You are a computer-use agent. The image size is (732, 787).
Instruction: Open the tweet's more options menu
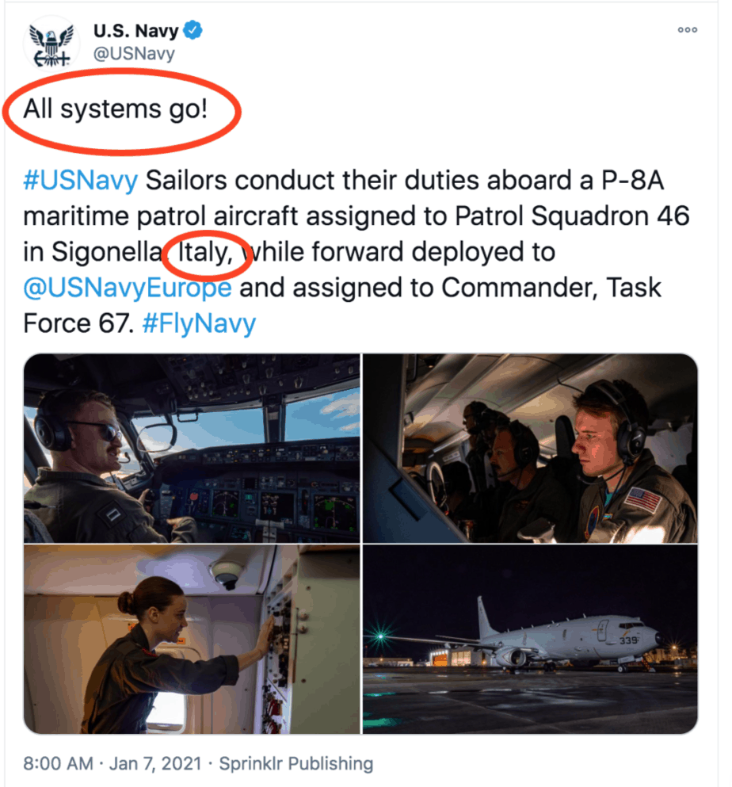[x=687, y=30]
